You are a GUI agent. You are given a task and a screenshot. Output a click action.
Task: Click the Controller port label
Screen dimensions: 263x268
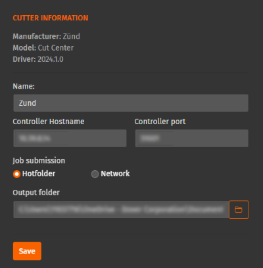[160, 122]
